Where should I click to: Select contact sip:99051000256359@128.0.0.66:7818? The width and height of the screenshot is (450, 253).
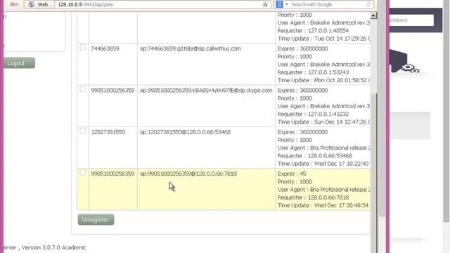pos(188,174)
